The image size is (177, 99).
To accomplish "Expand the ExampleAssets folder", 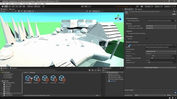I will tap(2, 83).
